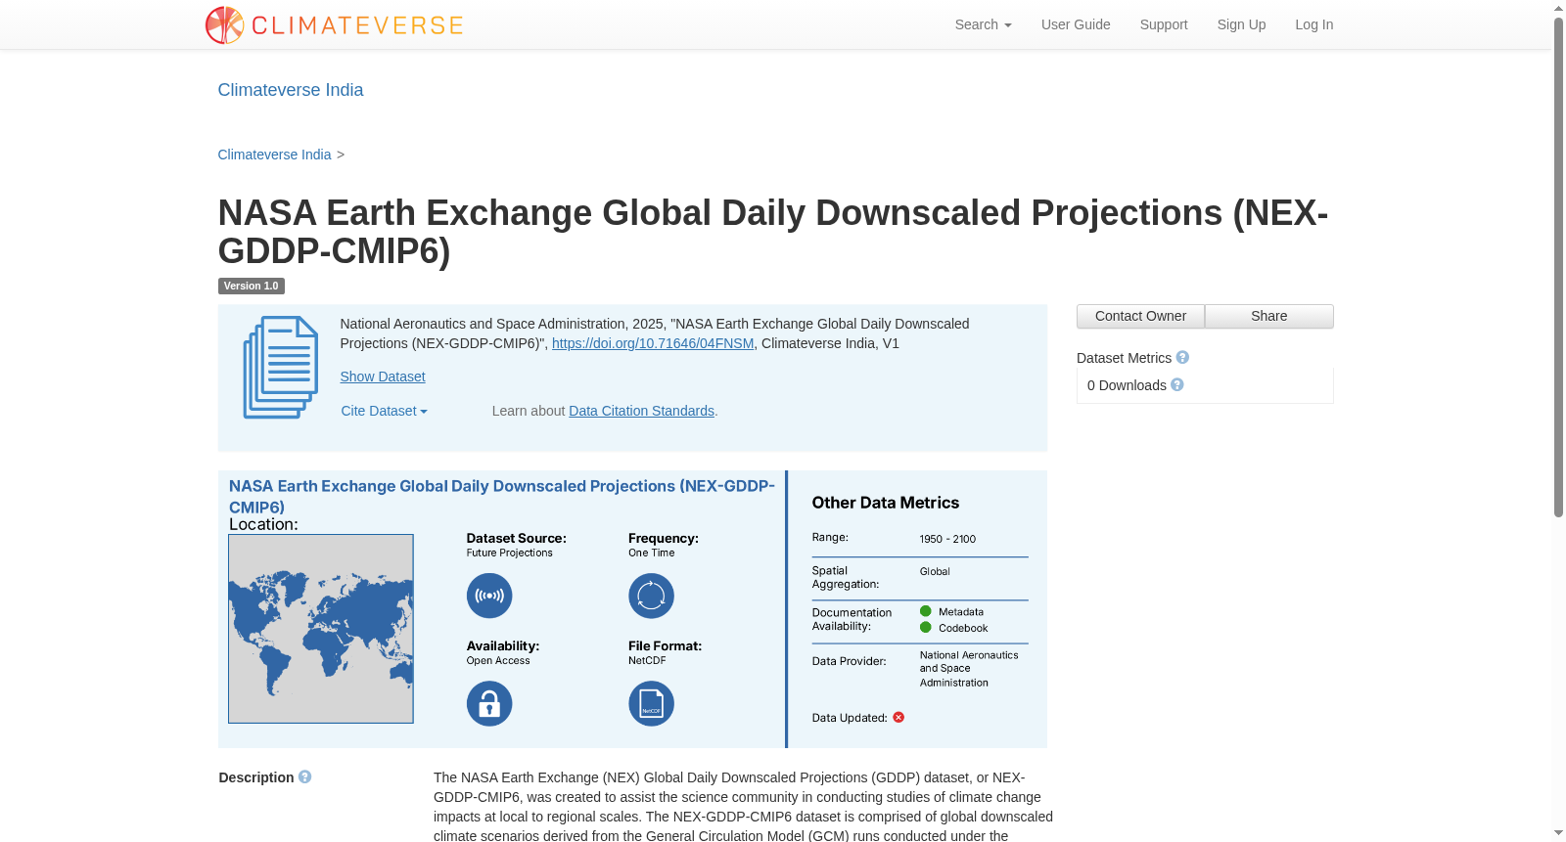Click the Description help icon
Screen dimensions: 1566x842
coord(305,777)
